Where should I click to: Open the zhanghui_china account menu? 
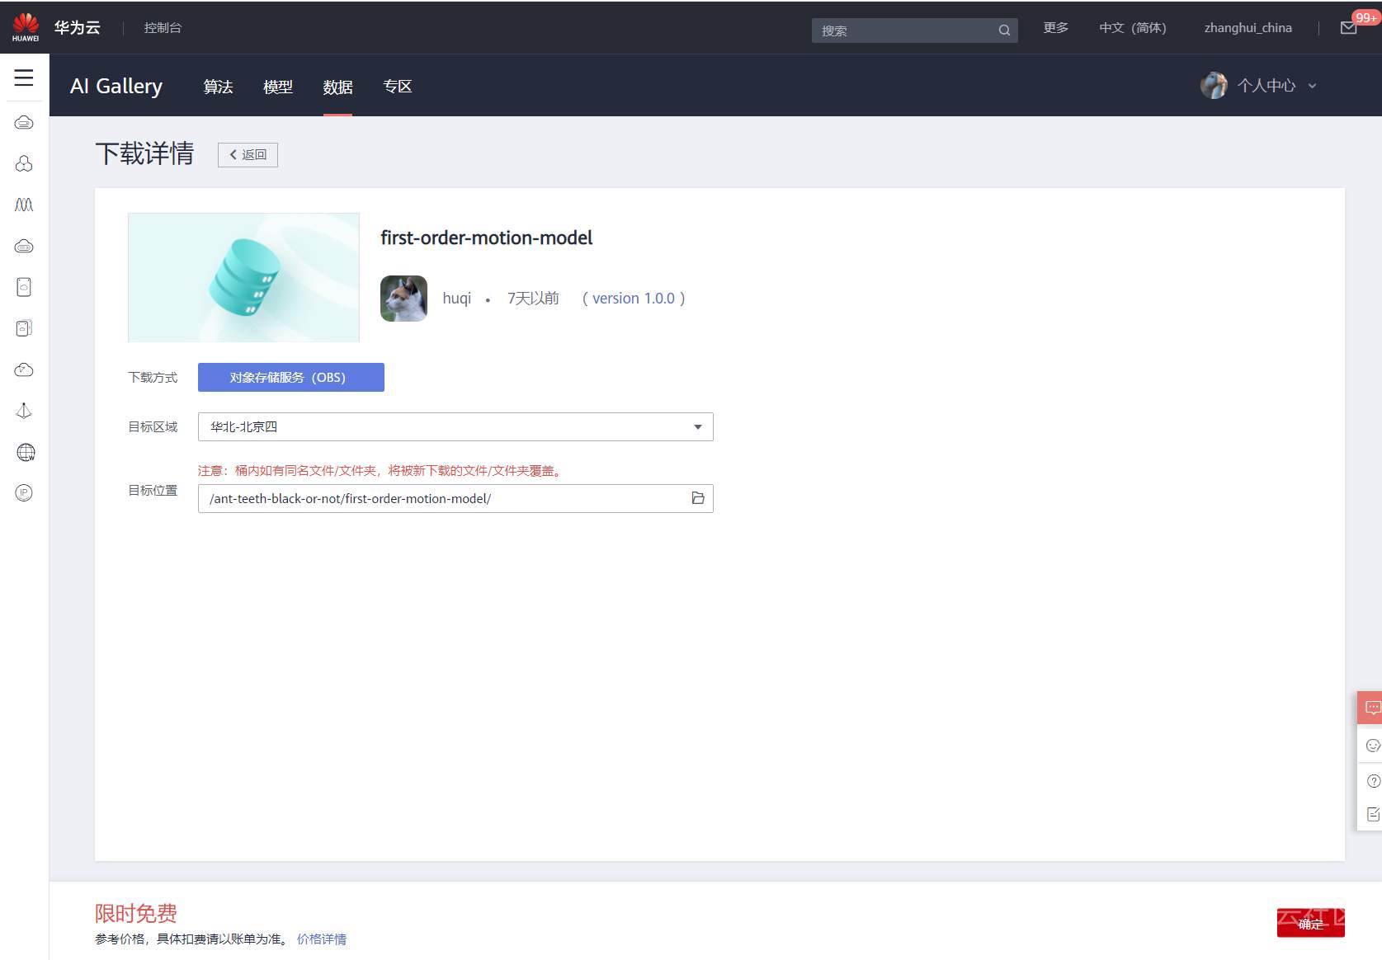tap(1248, 28)
